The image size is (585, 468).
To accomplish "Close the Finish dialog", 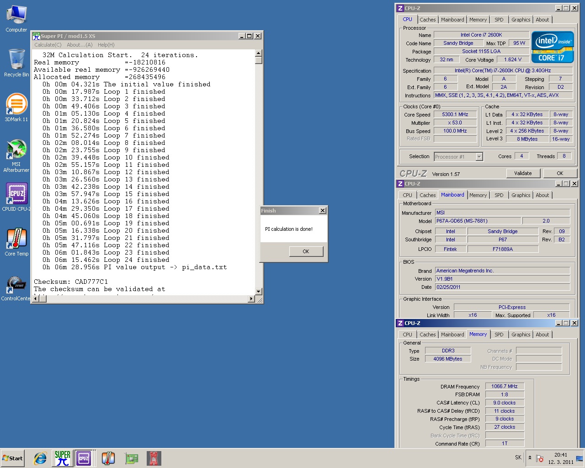I will click(x=323, y=211).
